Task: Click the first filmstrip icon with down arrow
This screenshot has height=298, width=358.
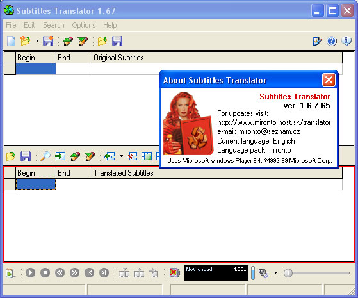Action: tap(124, 273)
